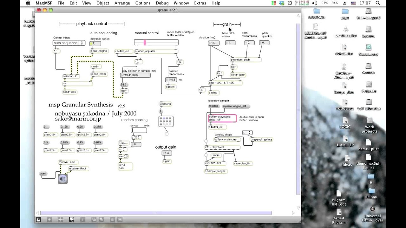
Task: Click the Dropbox menu bar icon
Action: tap(282, 3)
